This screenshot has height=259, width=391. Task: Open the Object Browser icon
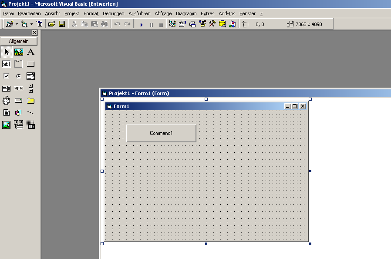point(202,24)
